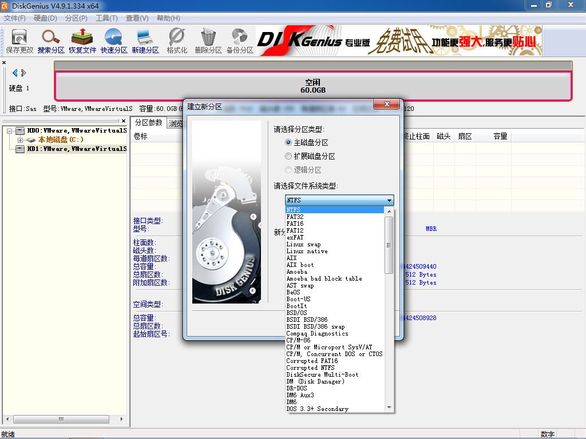The image size is (586, 439).
Task: Click the 保存更改 (Save changes) toolbar icon
Action: click(x=19, y=41)
